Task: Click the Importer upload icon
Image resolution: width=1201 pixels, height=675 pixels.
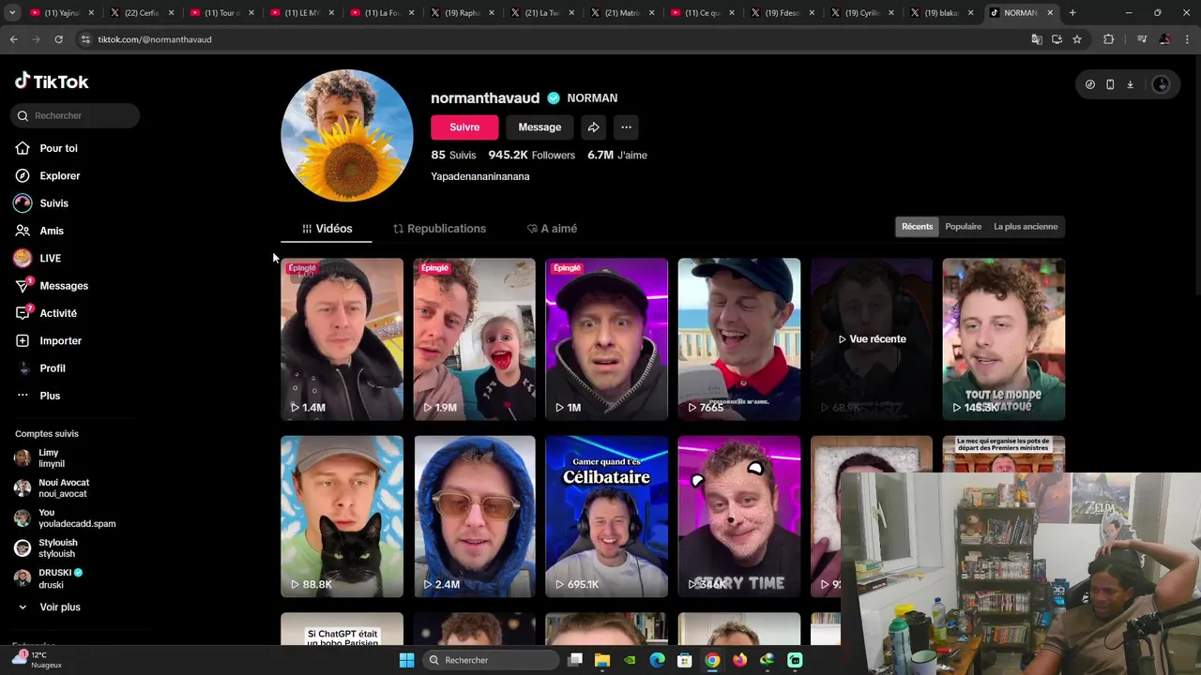Action: [x=23, y=340]
